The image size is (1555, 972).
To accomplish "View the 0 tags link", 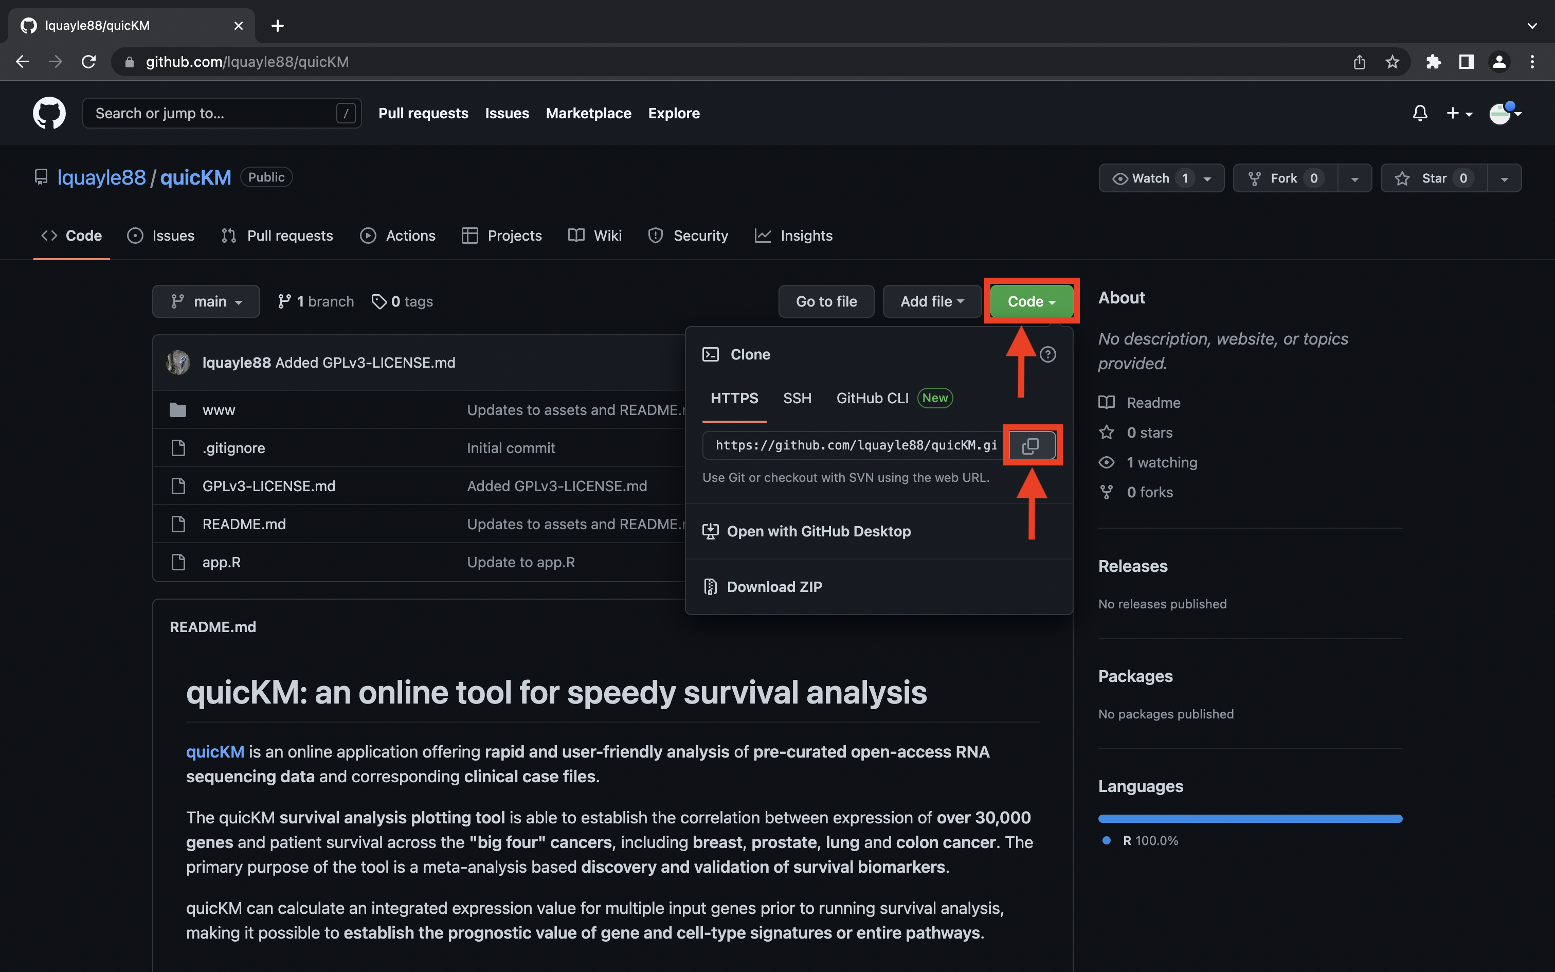I will click(402, 301).
